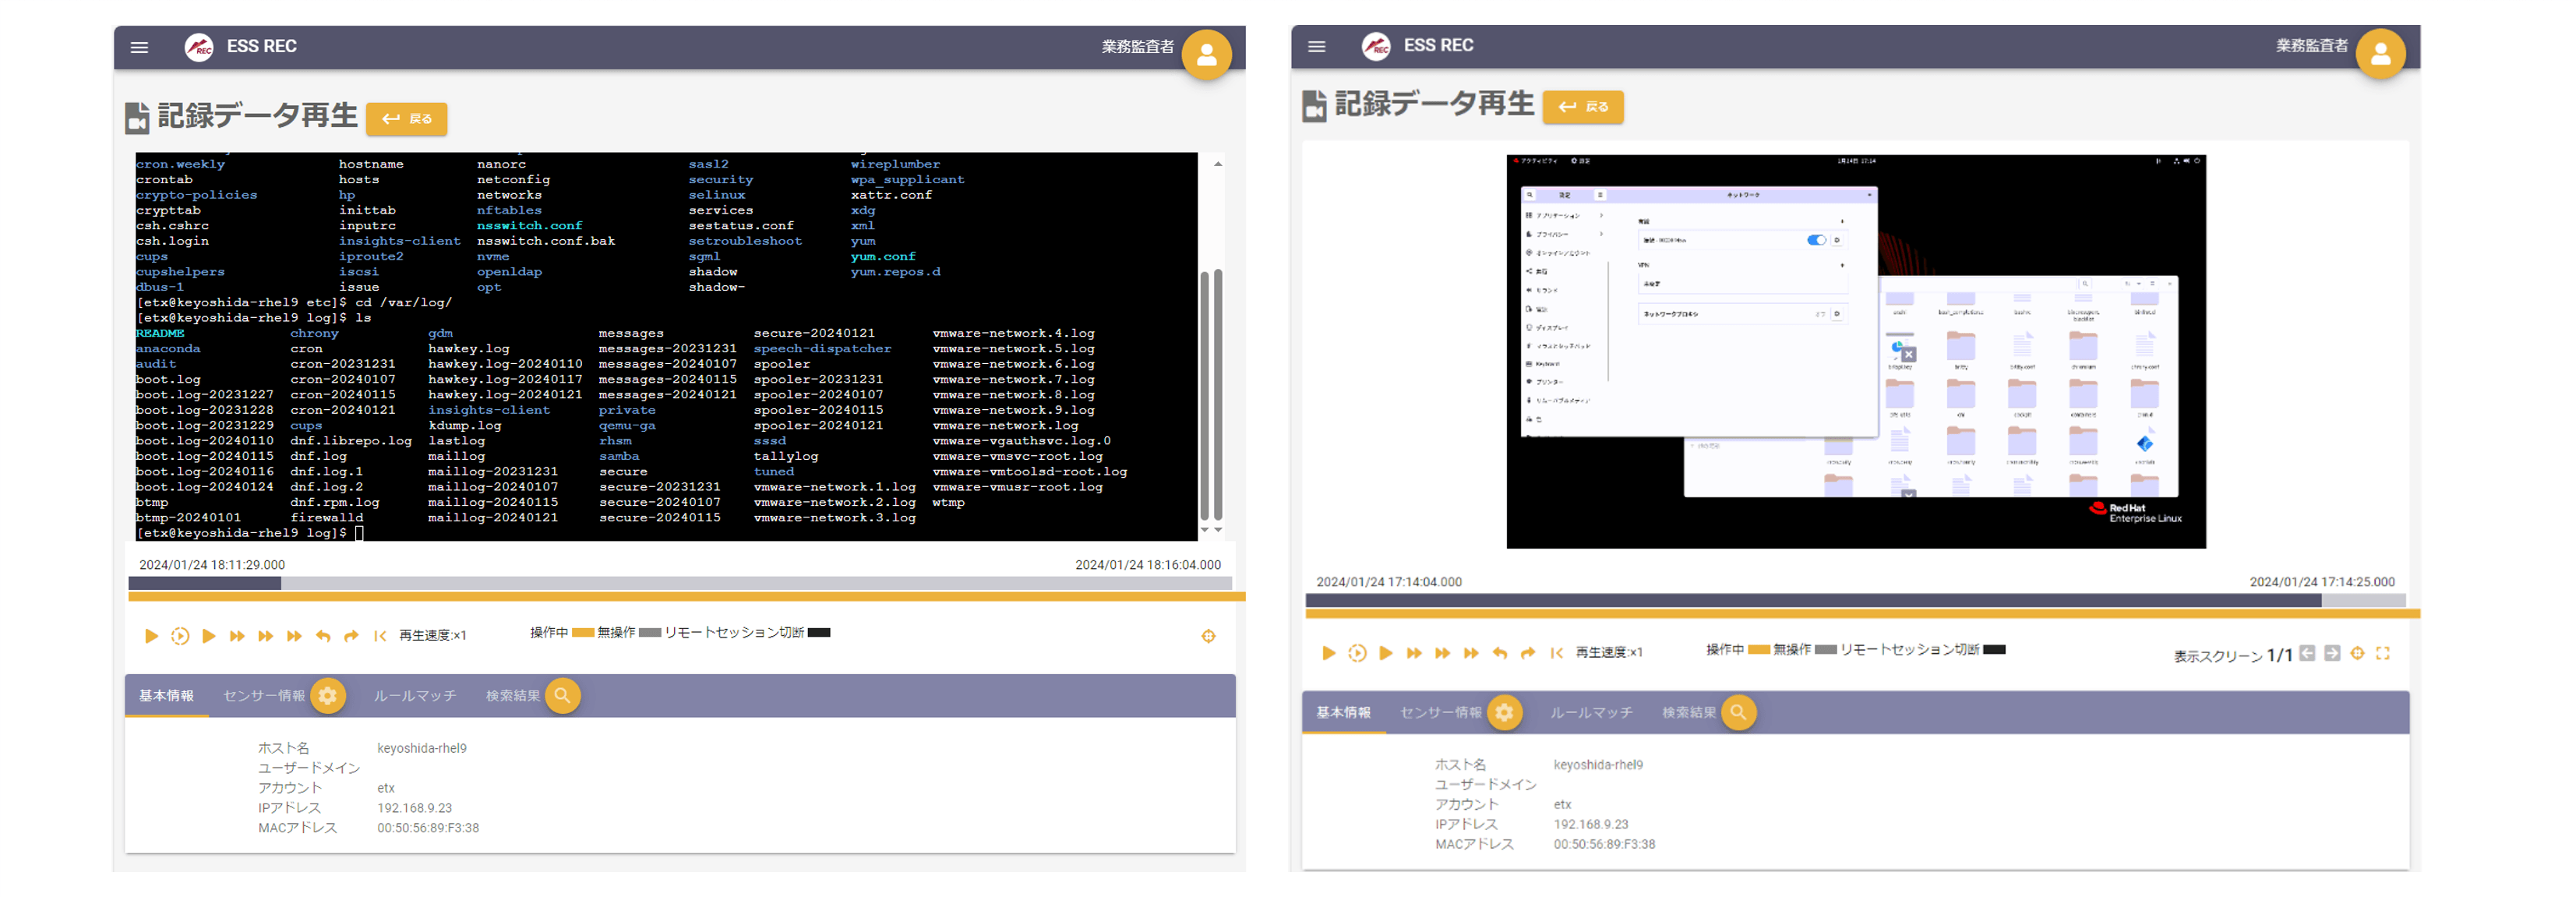
Task: Click the target locate icon near playback controls
Action: click(x=1209, y=635)
